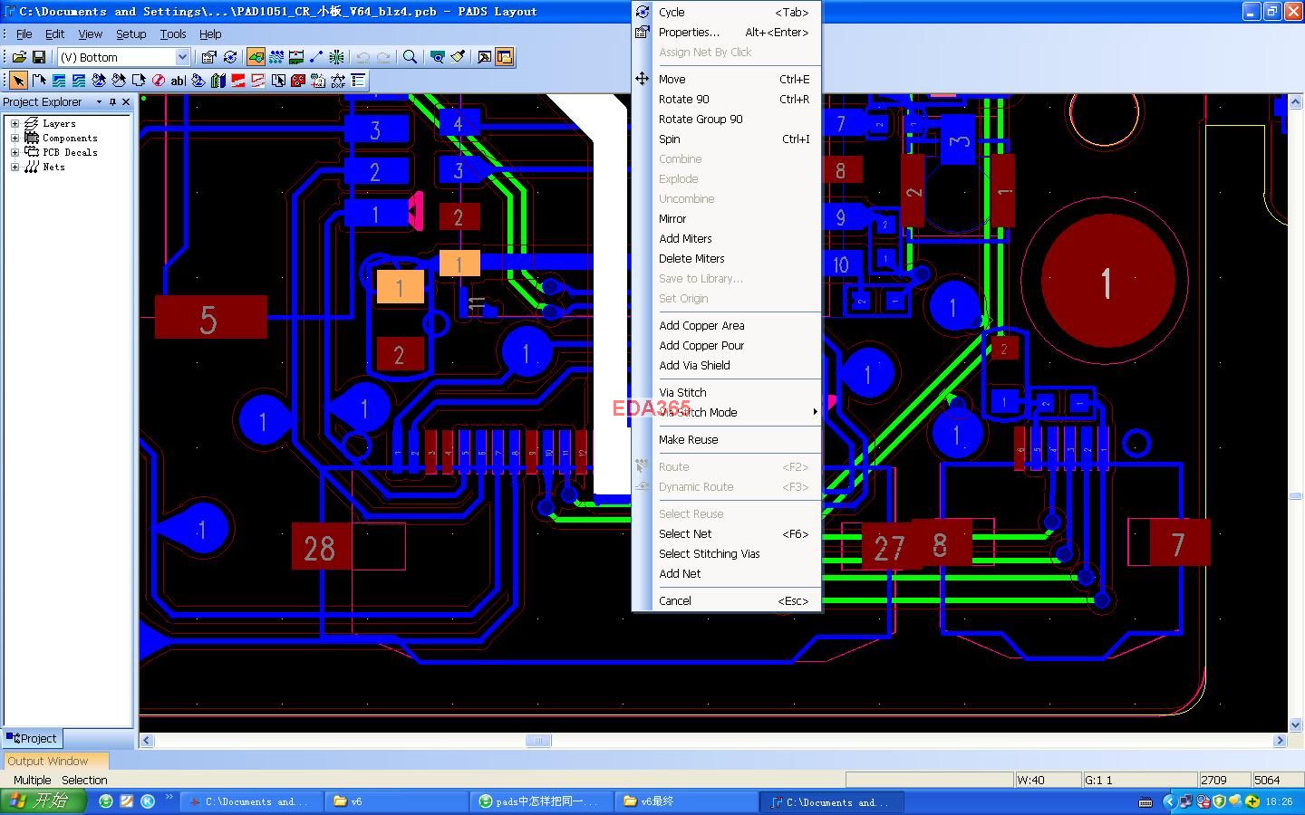
Task: Select the arrow Select Mode tool
Action: pos(18,81)
